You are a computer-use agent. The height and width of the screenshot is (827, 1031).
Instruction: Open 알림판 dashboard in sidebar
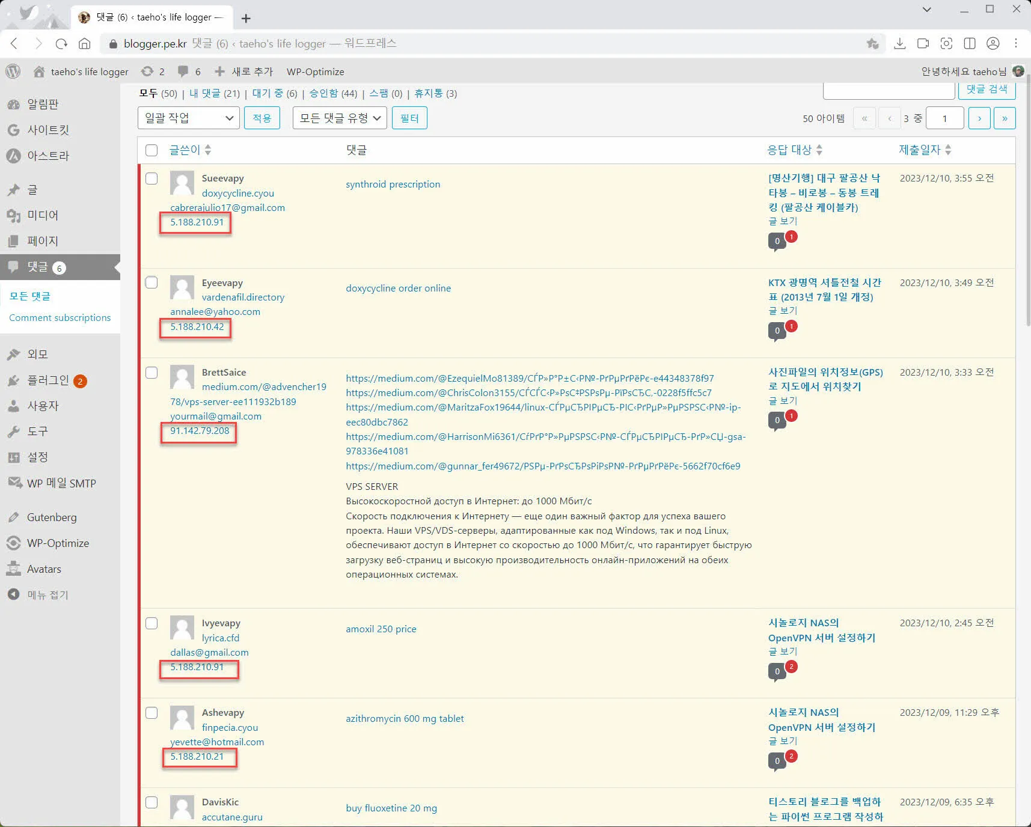pos(43,104)
